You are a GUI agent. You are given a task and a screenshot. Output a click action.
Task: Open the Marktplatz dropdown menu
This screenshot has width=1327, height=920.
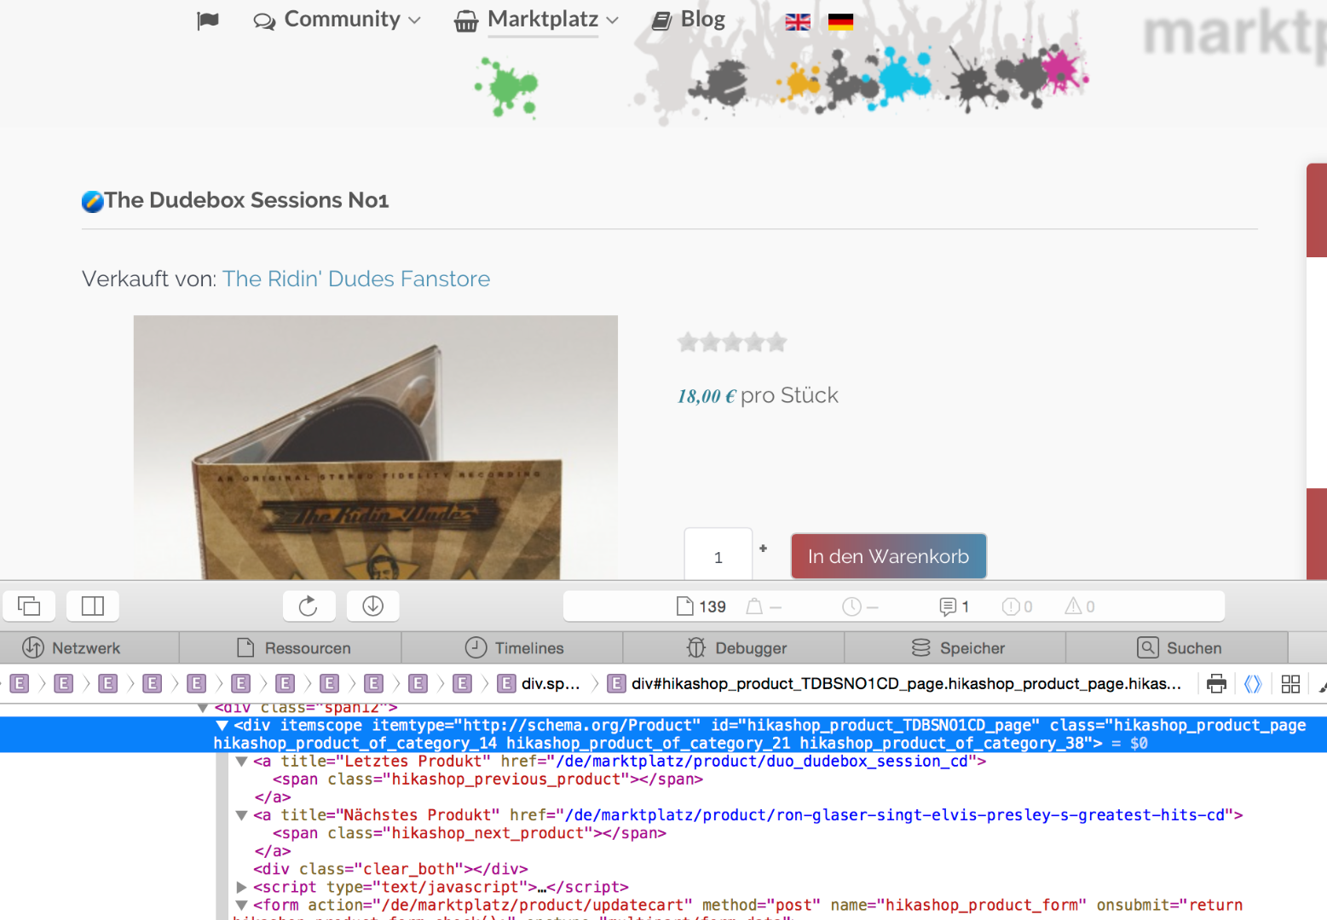(537, 20)
